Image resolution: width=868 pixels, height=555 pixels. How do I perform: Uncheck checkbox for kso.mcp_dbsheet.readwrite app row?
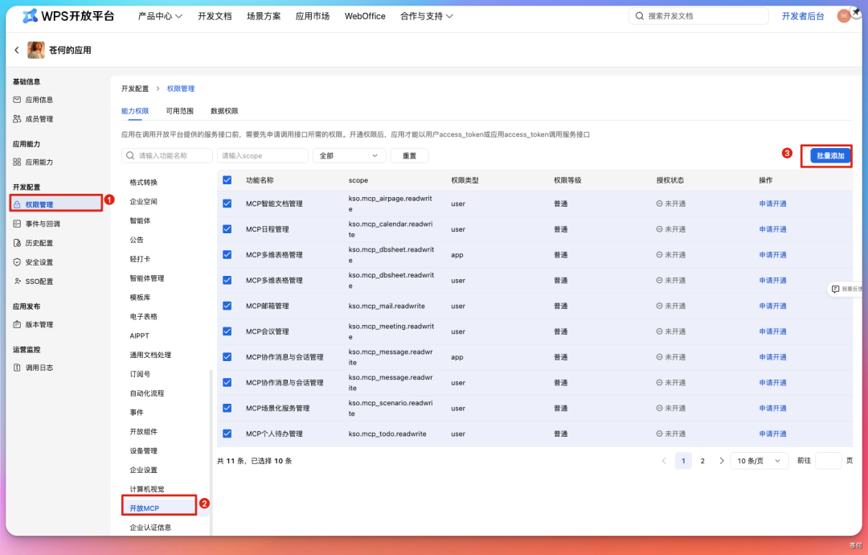[227, 255]
